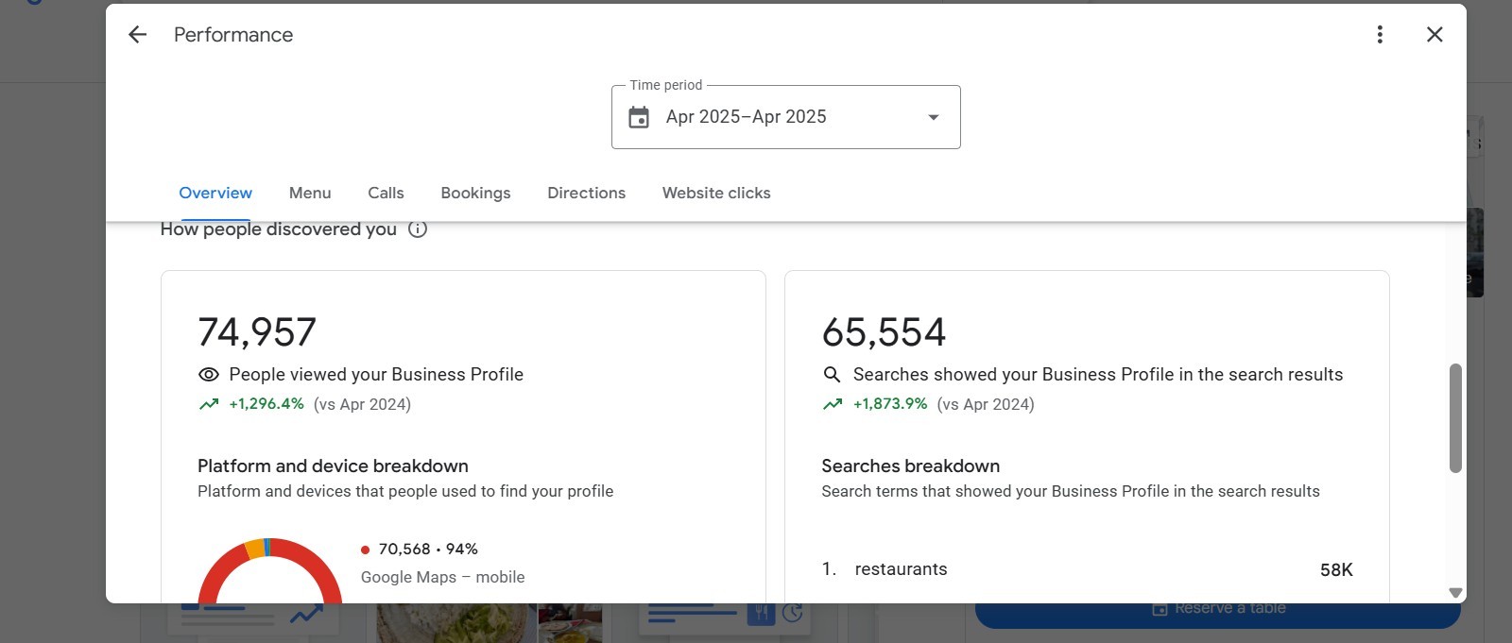
Task: Click trend arrow next to +1,873.9%
Action: 833,404
